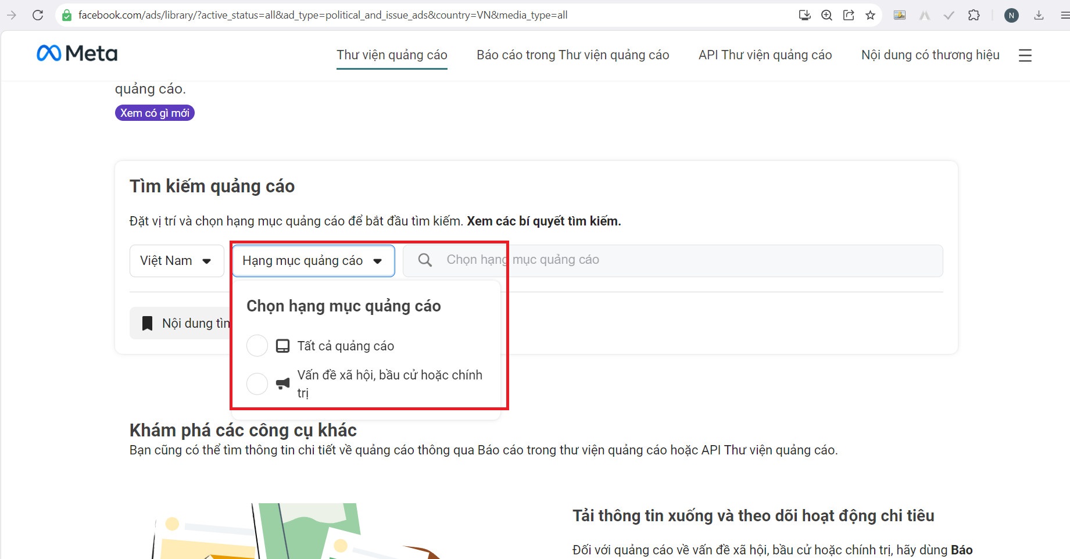
Task: Click the Tìm kiếm quảng cáo heading
Action: [212, 187]
